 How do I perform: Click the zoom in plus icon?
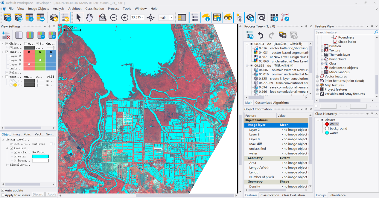pos(125,18)
